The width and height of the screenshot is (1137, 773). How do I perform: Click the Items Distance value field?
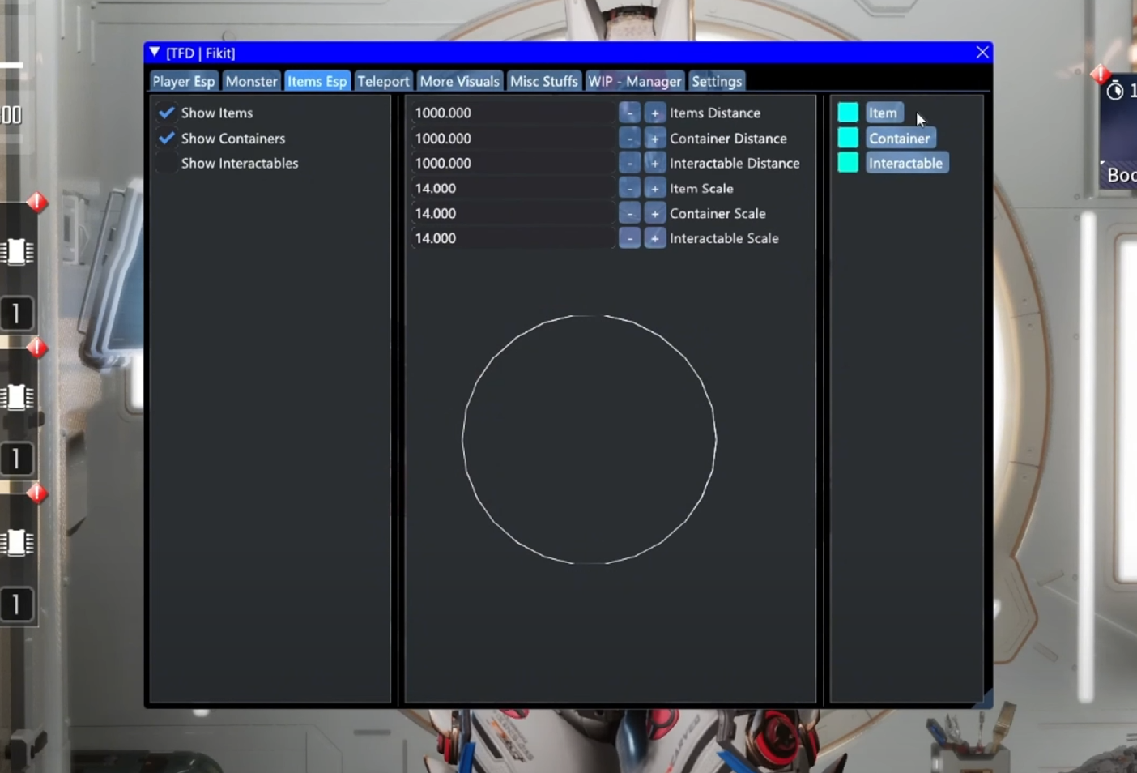click(512, 113)
